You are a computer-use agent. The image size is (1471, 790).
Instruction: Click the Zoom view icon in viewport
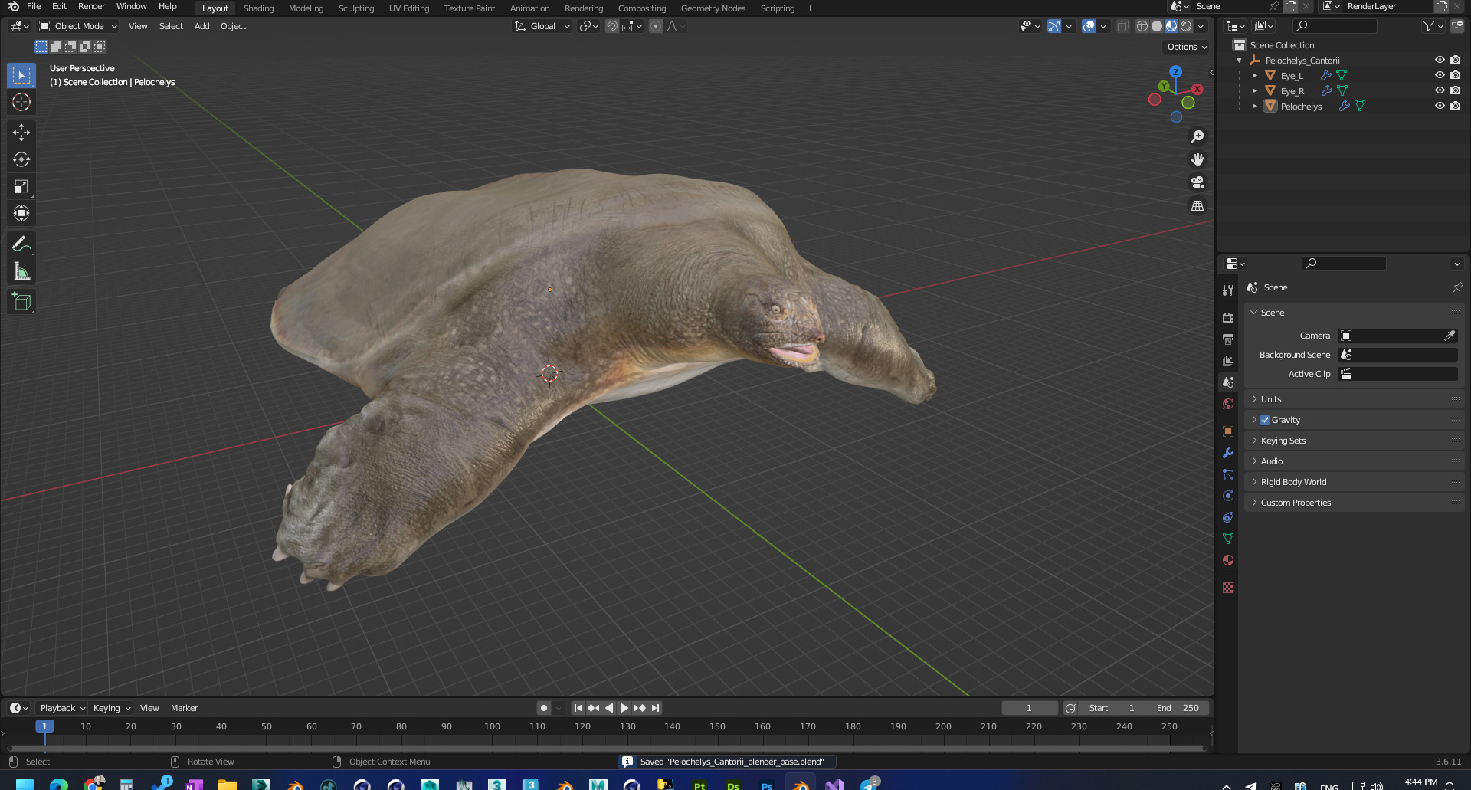(x=1197, y=136)
